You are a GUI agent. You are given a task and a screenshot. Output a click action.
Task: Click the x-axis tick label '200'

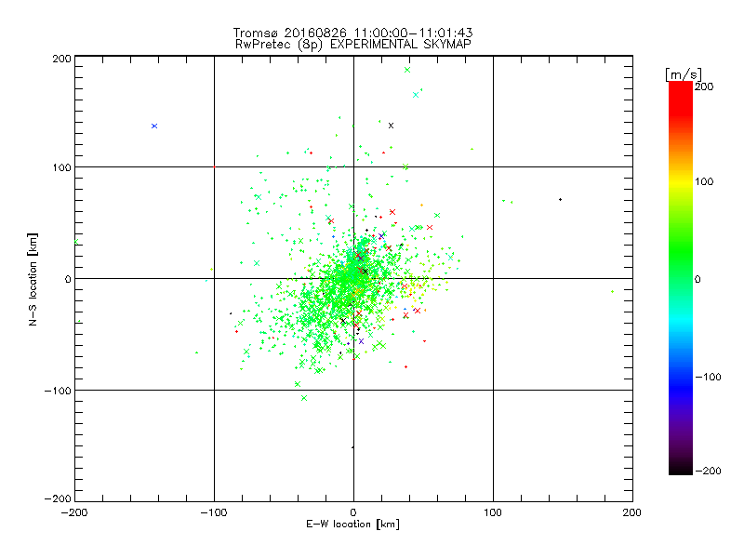(x=632, y=512)
